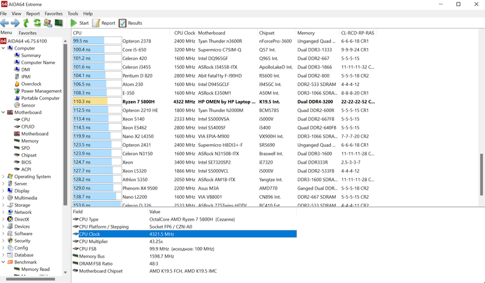Image resolution: width=485 pixels, height=283 pixels.
Task: Click the Refresh toolbar icon
Action: tap(37, 23)
